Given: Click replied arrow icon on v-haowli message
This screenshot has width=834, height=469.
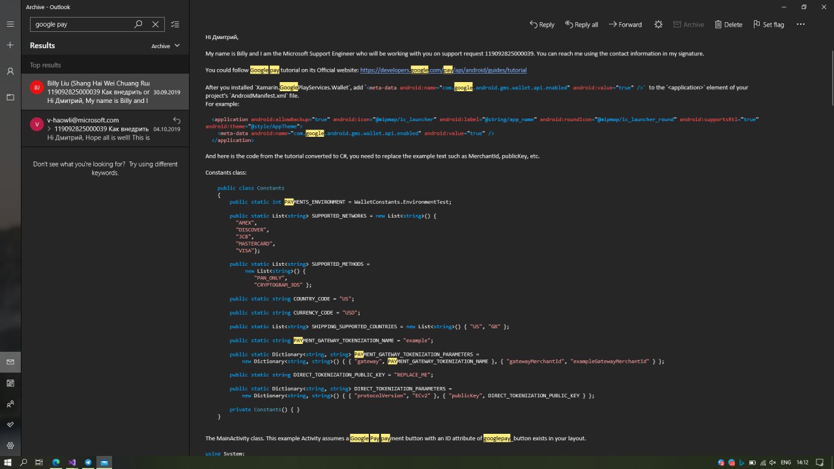Looking at the screenshot, I should point(177,120).
